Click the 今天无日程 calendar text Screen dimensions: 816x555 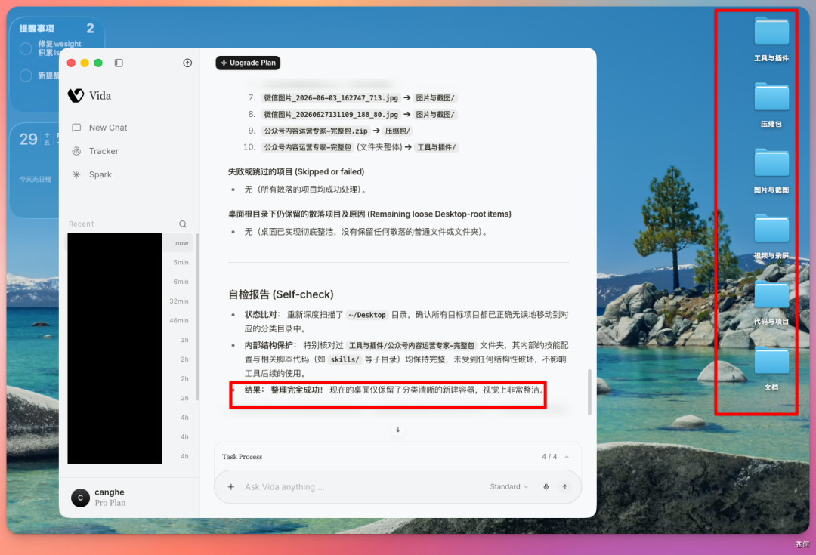click(x=36, y=179)
